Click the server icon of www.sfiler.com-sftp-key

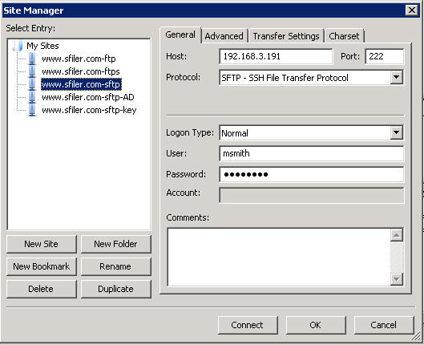[32, 110]
